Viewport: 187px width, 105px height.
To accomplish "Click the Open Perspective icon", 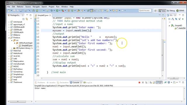I will point(155,11).
